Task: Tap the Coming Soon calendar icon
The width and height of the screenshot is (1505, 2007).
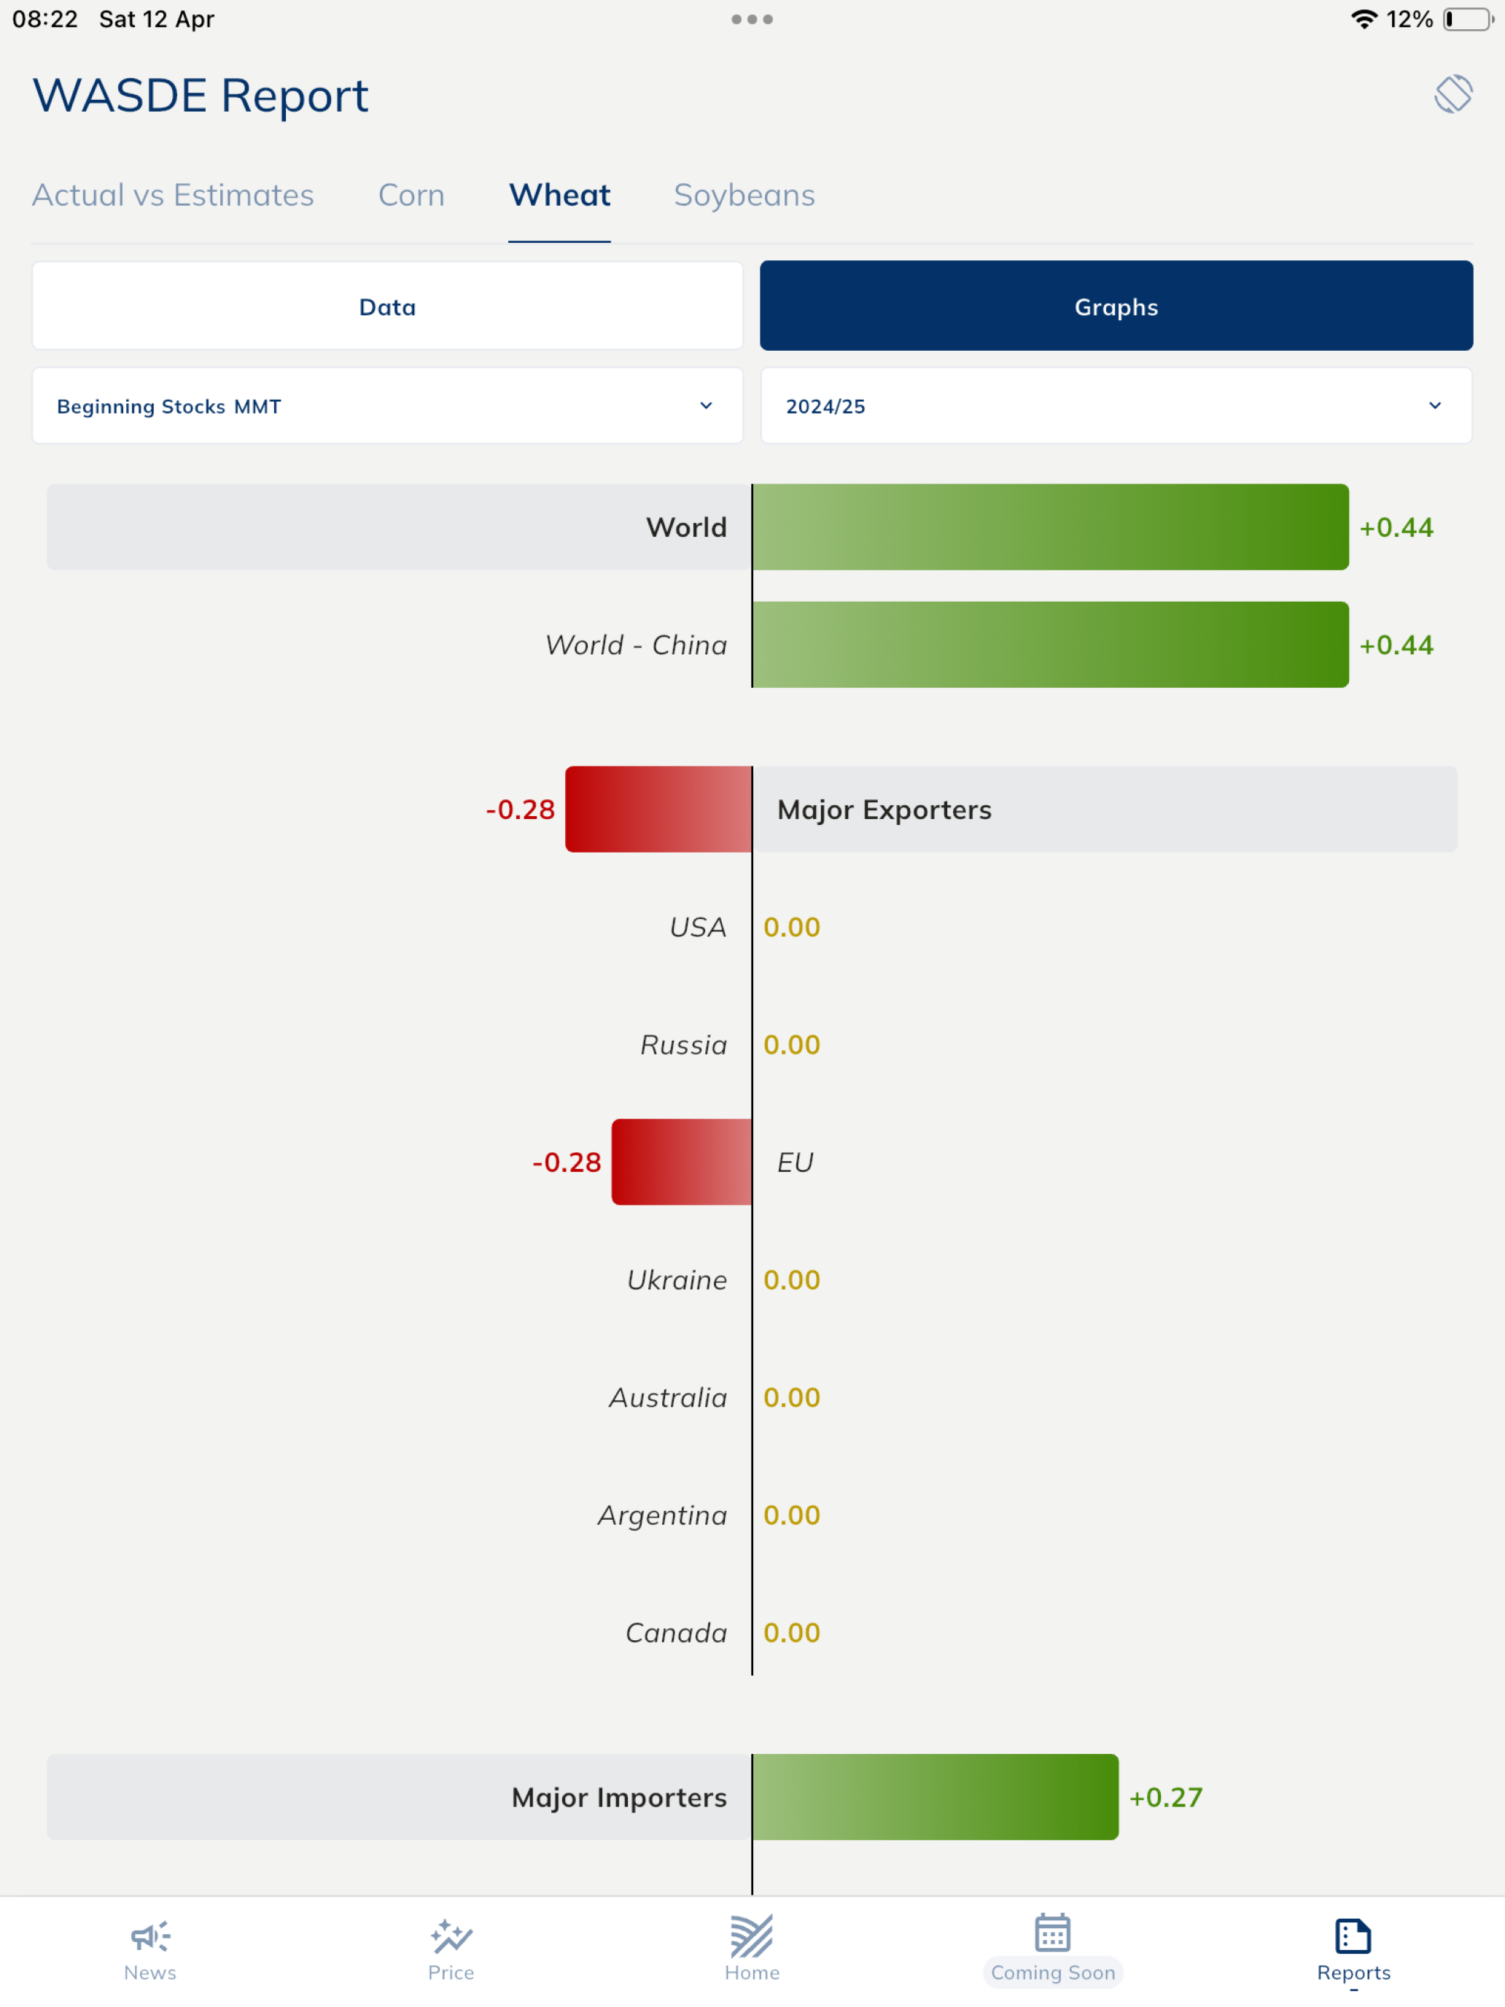Action: [x=1052, y=1933]
